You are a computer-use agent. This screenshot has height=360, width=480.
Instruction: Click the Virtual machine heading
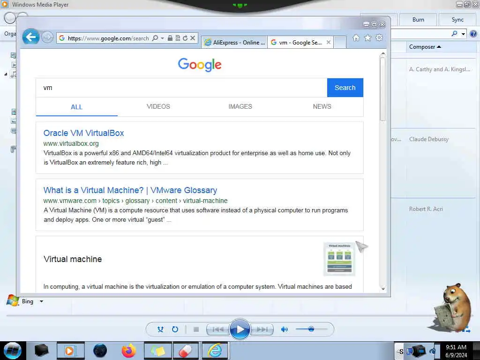tap(73, 259)
